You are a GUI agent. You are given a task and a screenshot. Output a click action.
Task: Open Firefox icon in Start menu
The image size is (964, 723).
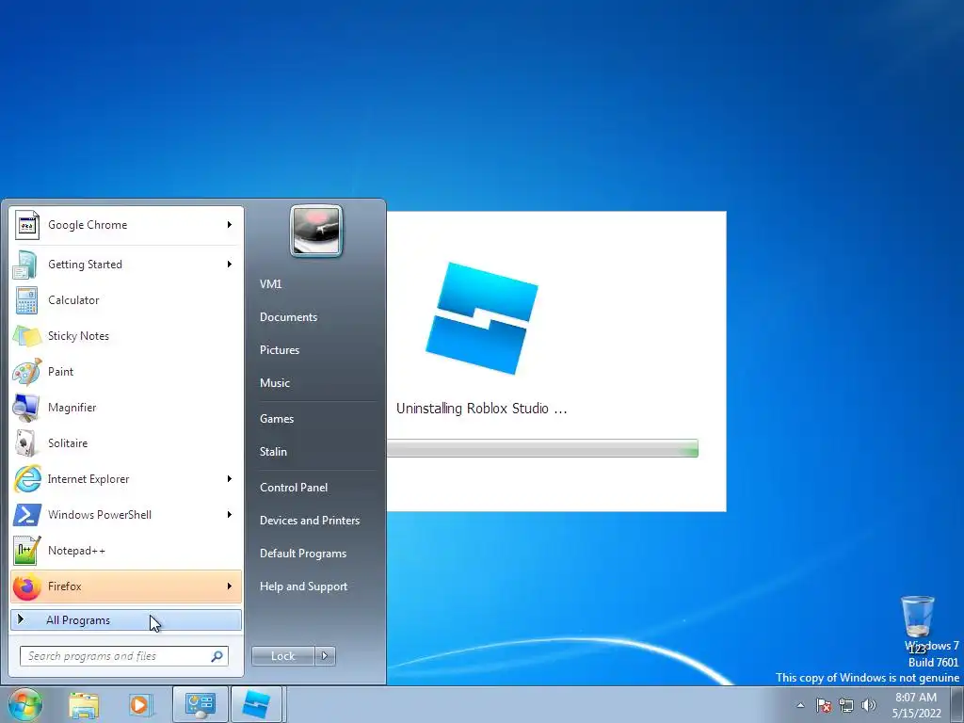(x=27, y=586)
